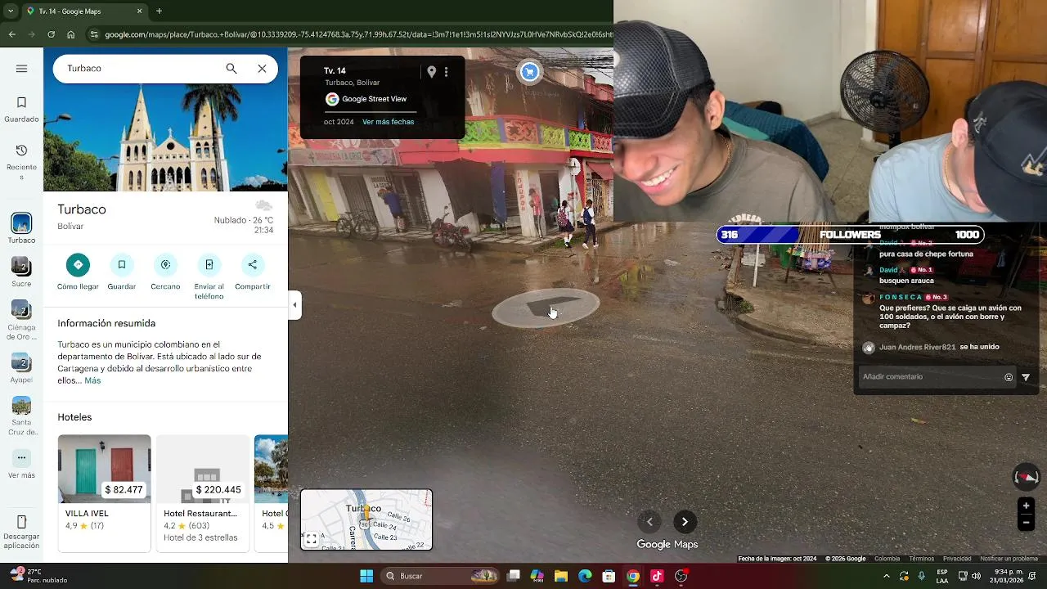Expand description with the Más link
Viewport: 1047px width, 589px height.
point(92,380)
